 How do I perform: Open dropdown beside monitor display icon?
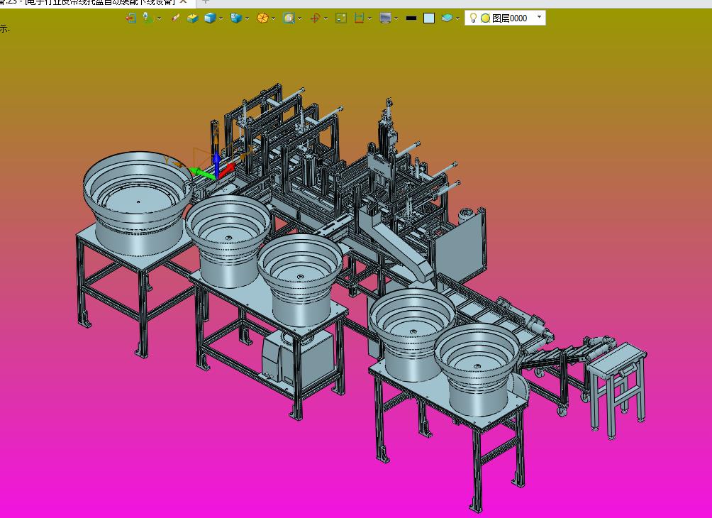point(396,18)
